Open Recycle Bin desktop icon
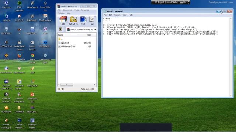Viewport: 236px width, 132px height. (6, 31)
